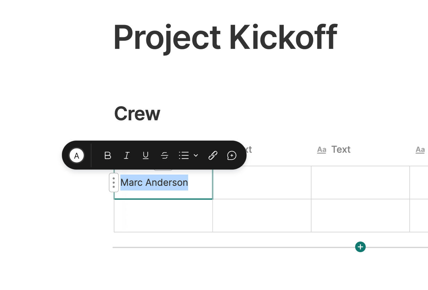Click the empty cell right of Marc Anderson
Screen dimensions: 428x290
point(262,182)
